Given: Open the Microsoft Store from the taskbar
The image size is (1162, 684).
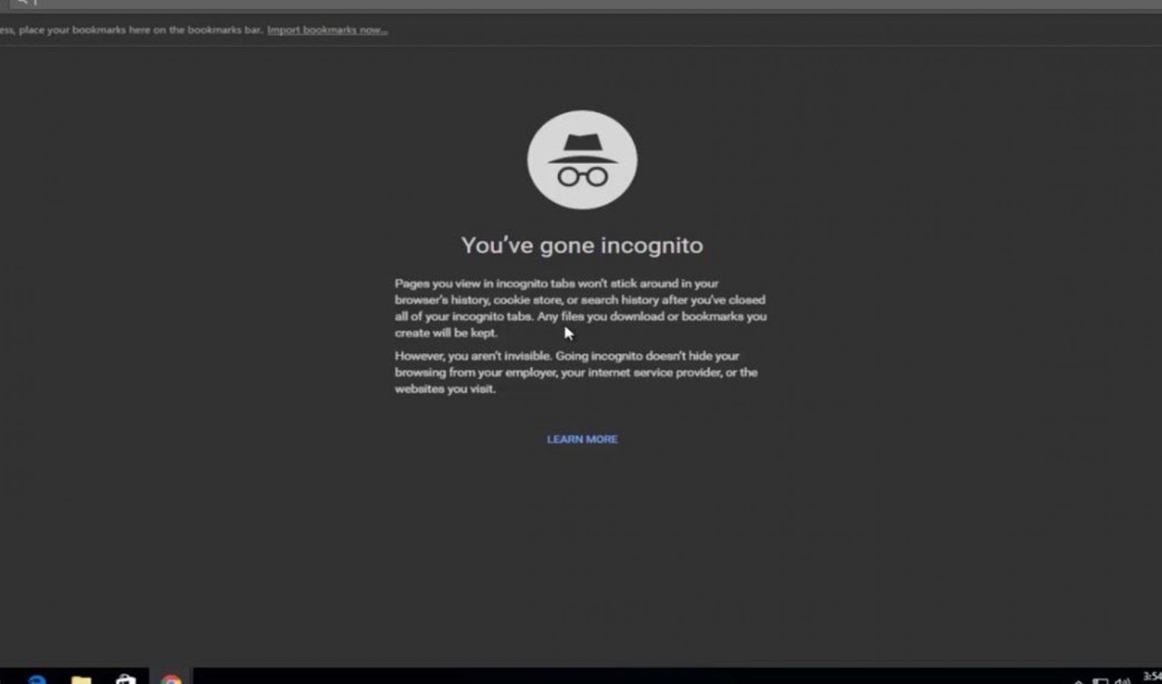Looking at the screenshot, I should click(126, 679).
